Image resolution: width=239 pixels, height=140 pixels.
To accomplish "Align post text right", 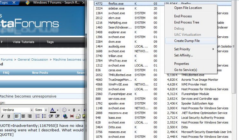I will pyautogui.click(x=30, y=116).
